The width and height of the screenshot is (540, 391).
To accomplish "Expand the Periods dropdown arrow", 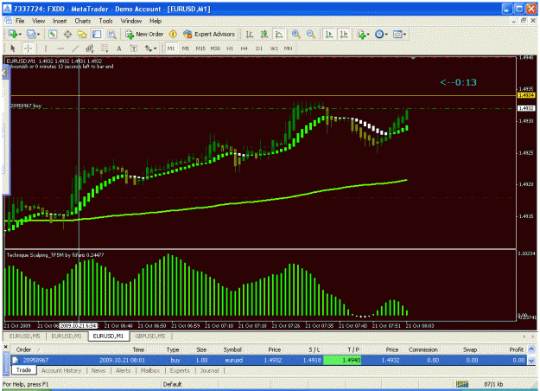I will pos(386,35).
